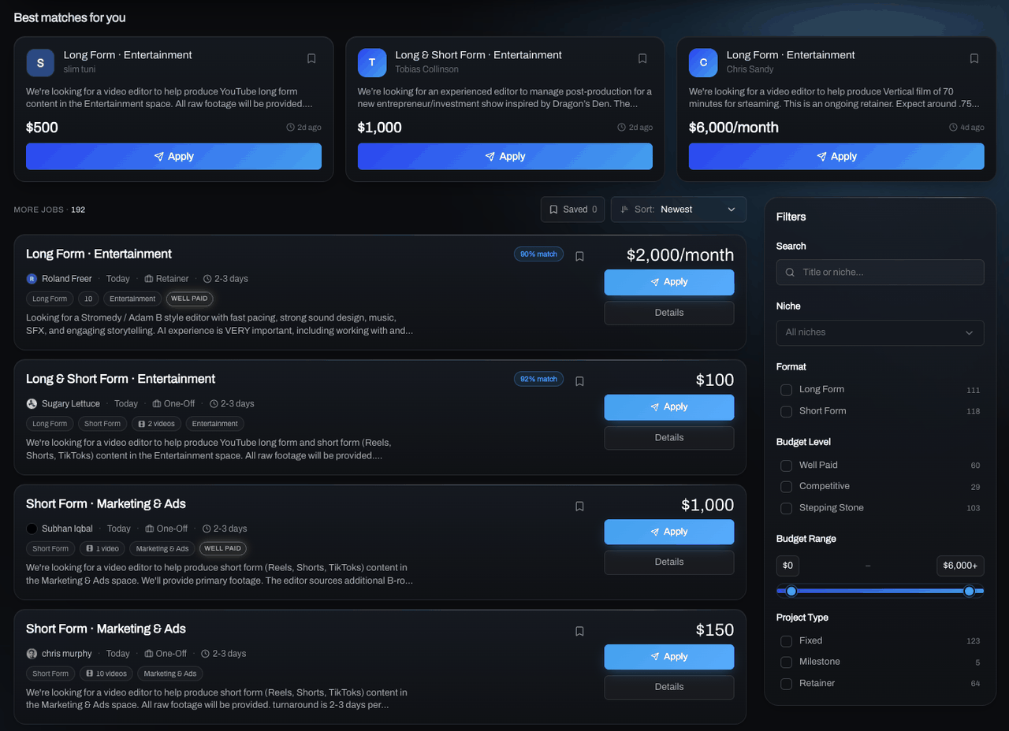Check the Retainer project type filter
Image resolution: width=1009 pixels, height=731 pixels.
coord(786,684)
